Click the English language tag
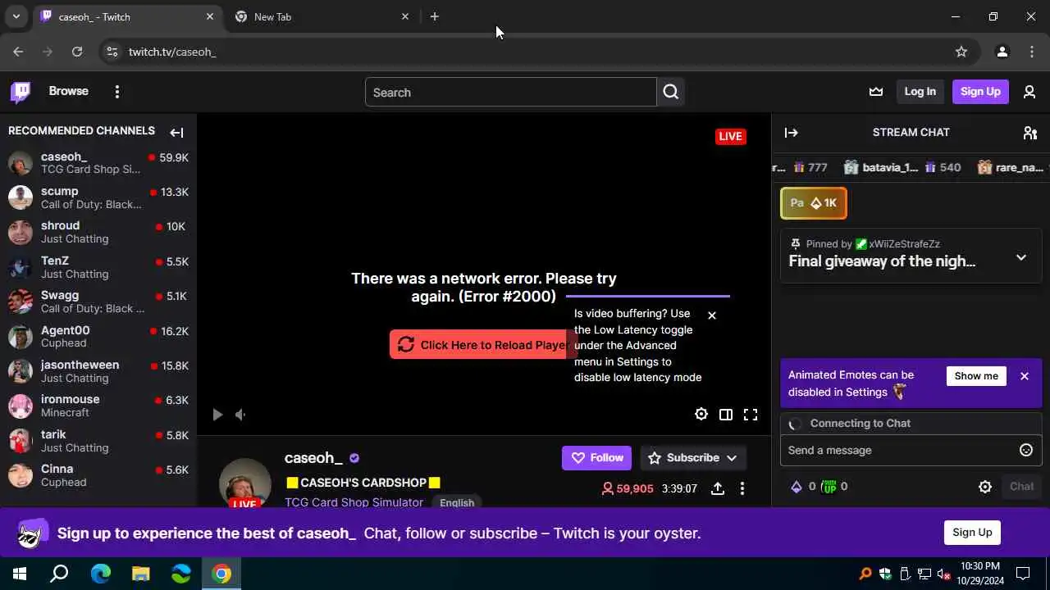 pos(457,502)
